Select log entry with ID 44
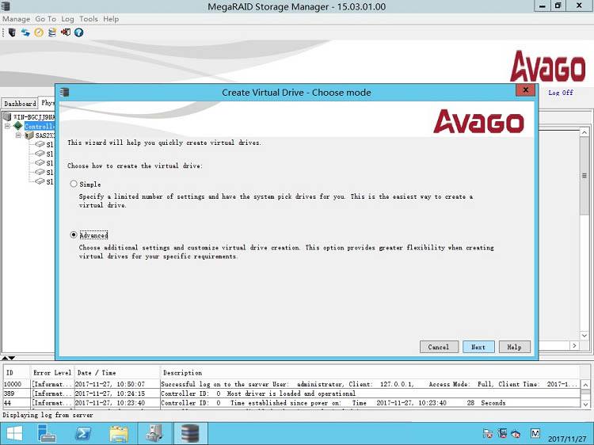 tap(291, 402)
